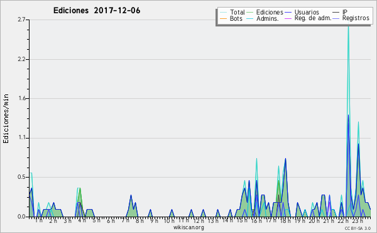377x233 pixels.
Task: Click the '9 h' x-axis label
Action: 154,220
